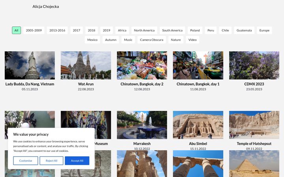Screen dimensions: 284x177
Task: Select the Camera Obscura category
Action: coord(151,40)
